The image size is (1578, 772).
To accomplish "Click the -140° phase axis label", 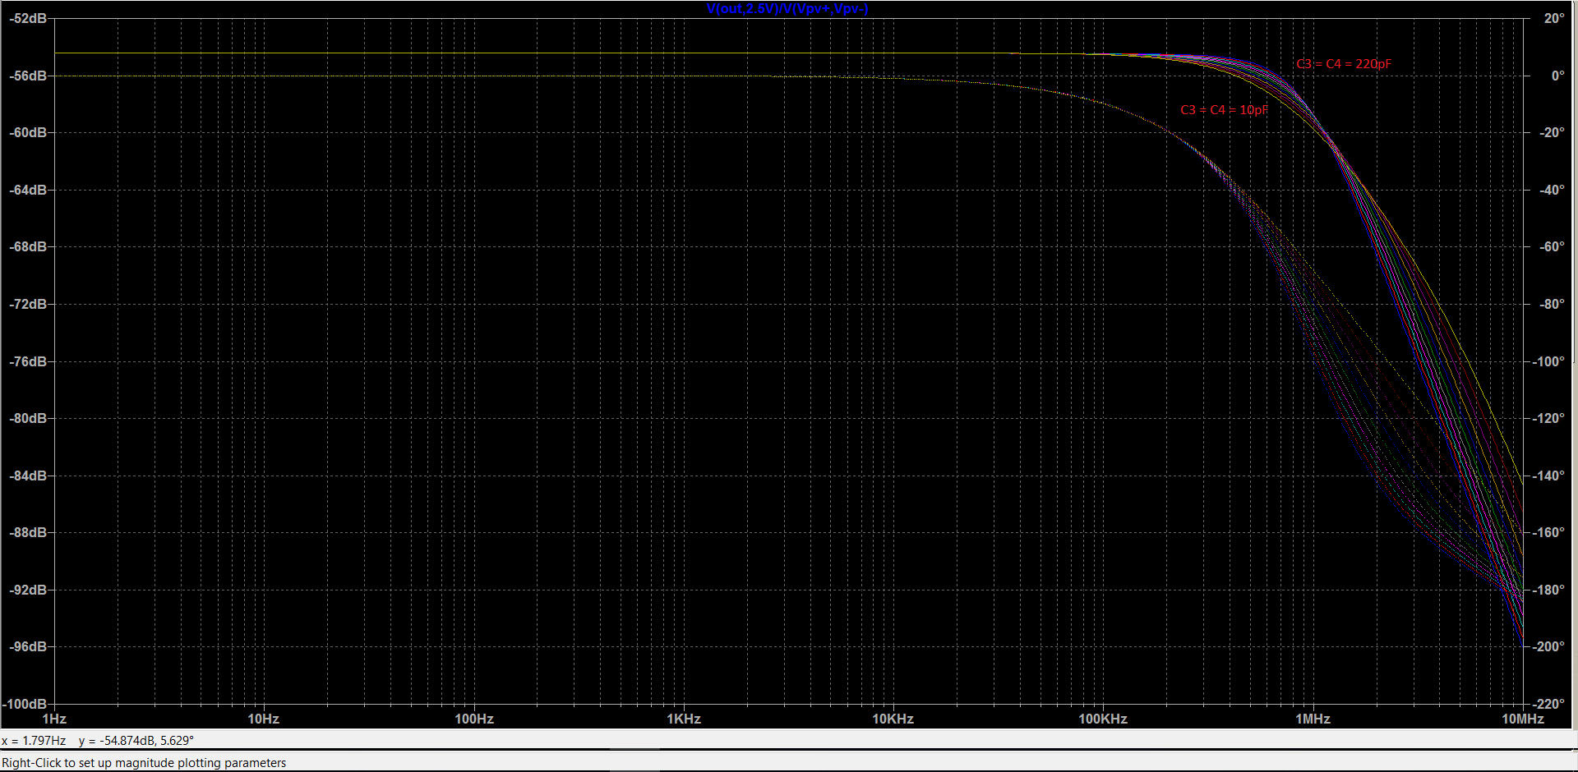I will pyautogui.click(x=1548, y=476).
